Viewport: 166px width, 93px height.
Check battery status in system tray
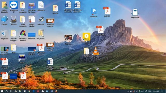[131, 91]
